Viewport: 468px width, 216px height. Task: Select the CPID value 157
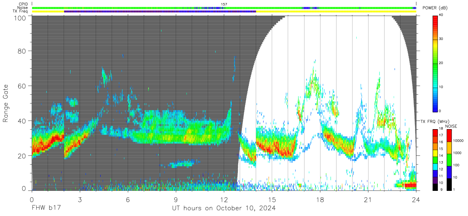pos(224,4)
